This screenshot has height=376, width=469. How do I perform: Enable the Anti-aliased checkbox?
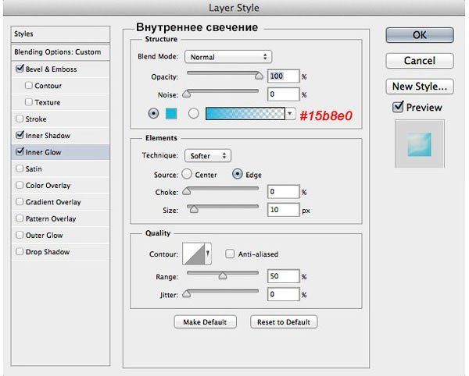[x=230, y=254]
